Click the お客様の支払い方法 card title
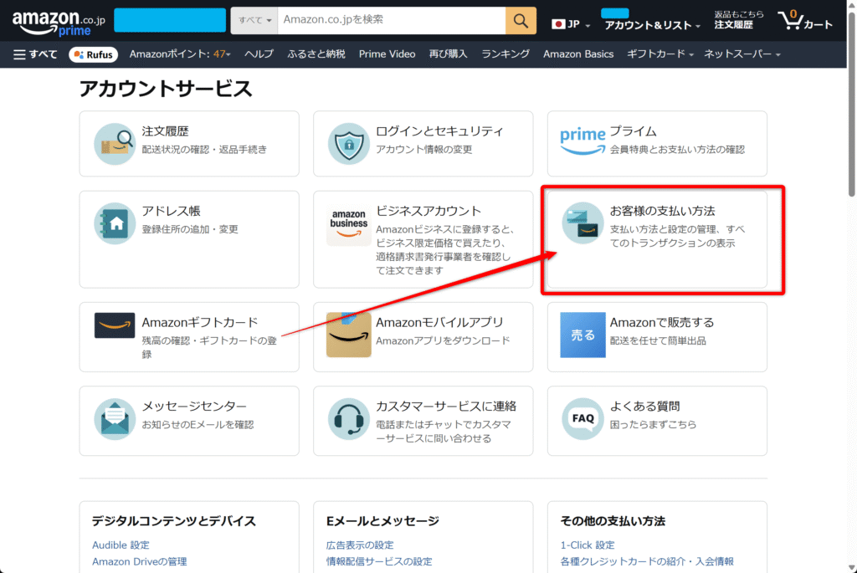 click(x=663, y=211)
